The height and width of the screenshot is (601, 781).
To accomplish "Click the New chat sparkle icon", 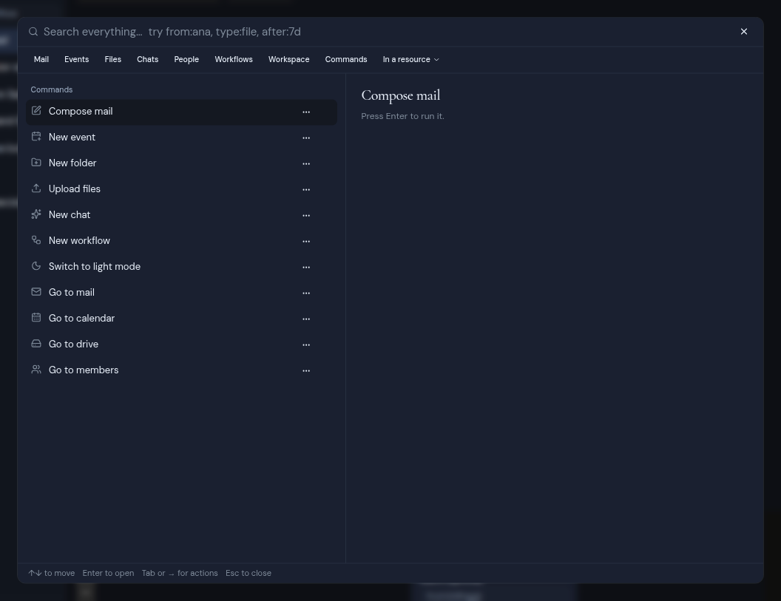I will tap(35, 214).
